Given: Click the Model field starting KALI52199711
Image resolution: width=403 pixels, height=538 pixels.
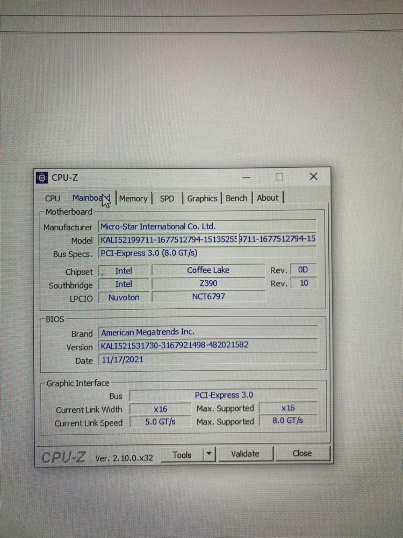Looking at the screenshot, I should tap(168, 239).
